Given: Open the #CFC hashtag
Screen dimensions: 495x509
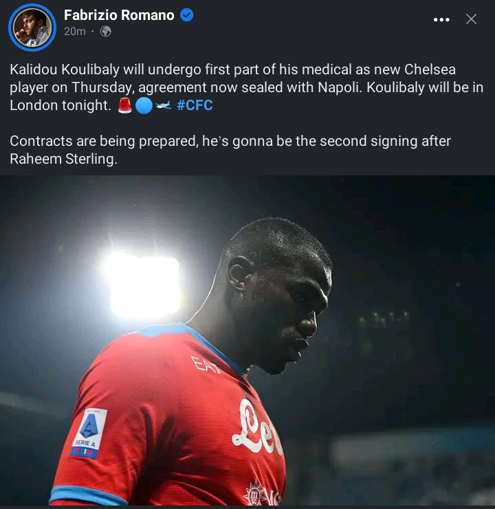Looking at the screenshot, I should 195,105.
